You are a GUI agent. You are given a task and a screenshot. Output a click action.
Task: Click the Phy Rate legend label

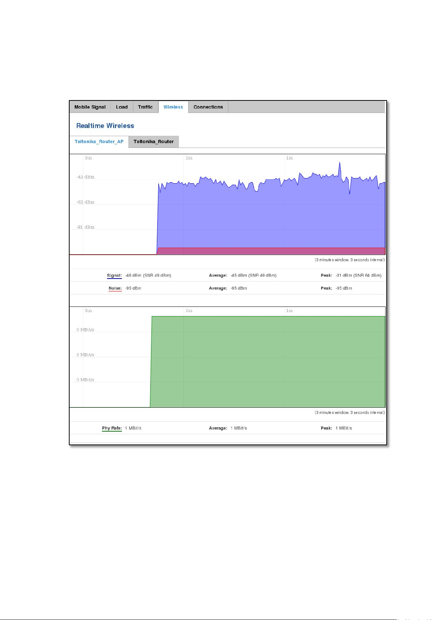click(112, 428)
